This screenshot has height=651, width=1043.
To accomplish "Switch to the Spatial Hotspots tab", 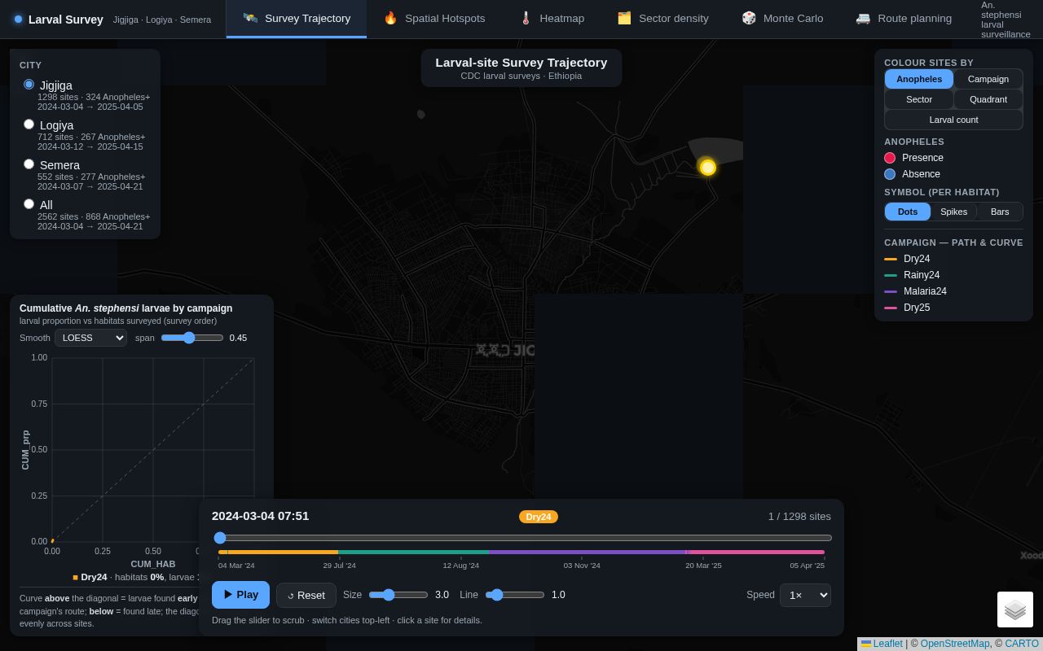I will click(433, 18).
